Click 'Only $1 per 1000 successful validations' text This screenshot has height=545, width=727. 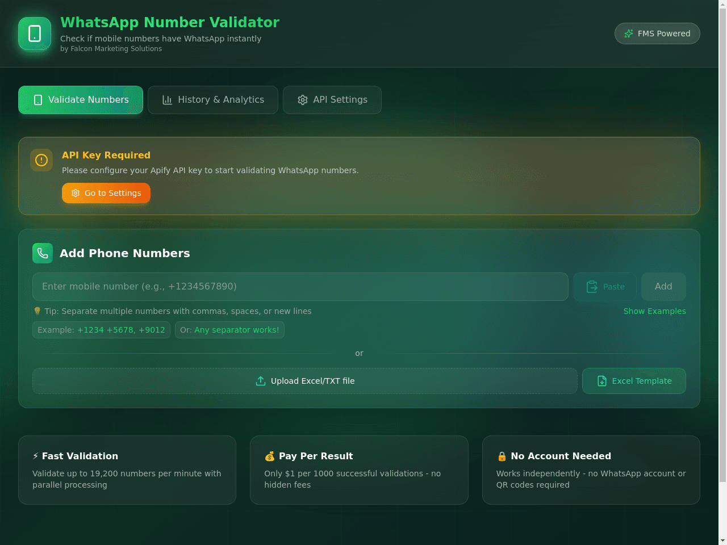coord(352,479)
